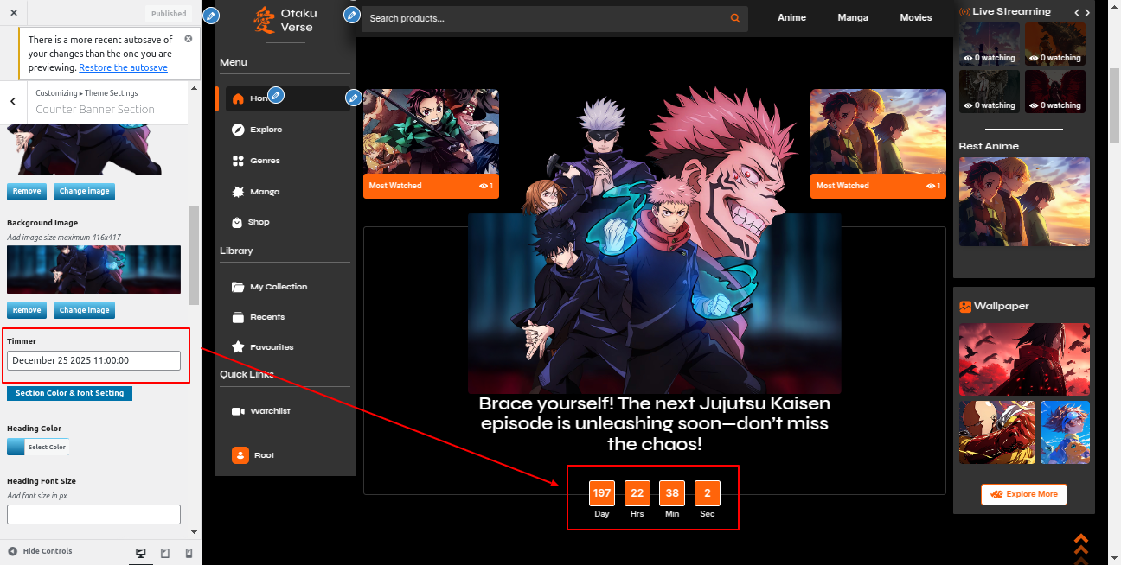Open the Shop bag icon
1121x565 pixels.
(238, 222)
